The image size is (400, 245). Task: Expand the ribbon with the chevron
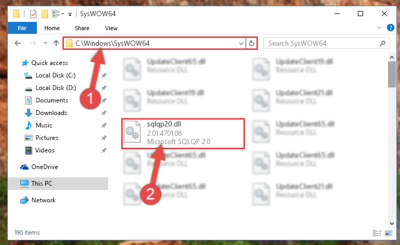pyautogui.click(x=379, y=28)
